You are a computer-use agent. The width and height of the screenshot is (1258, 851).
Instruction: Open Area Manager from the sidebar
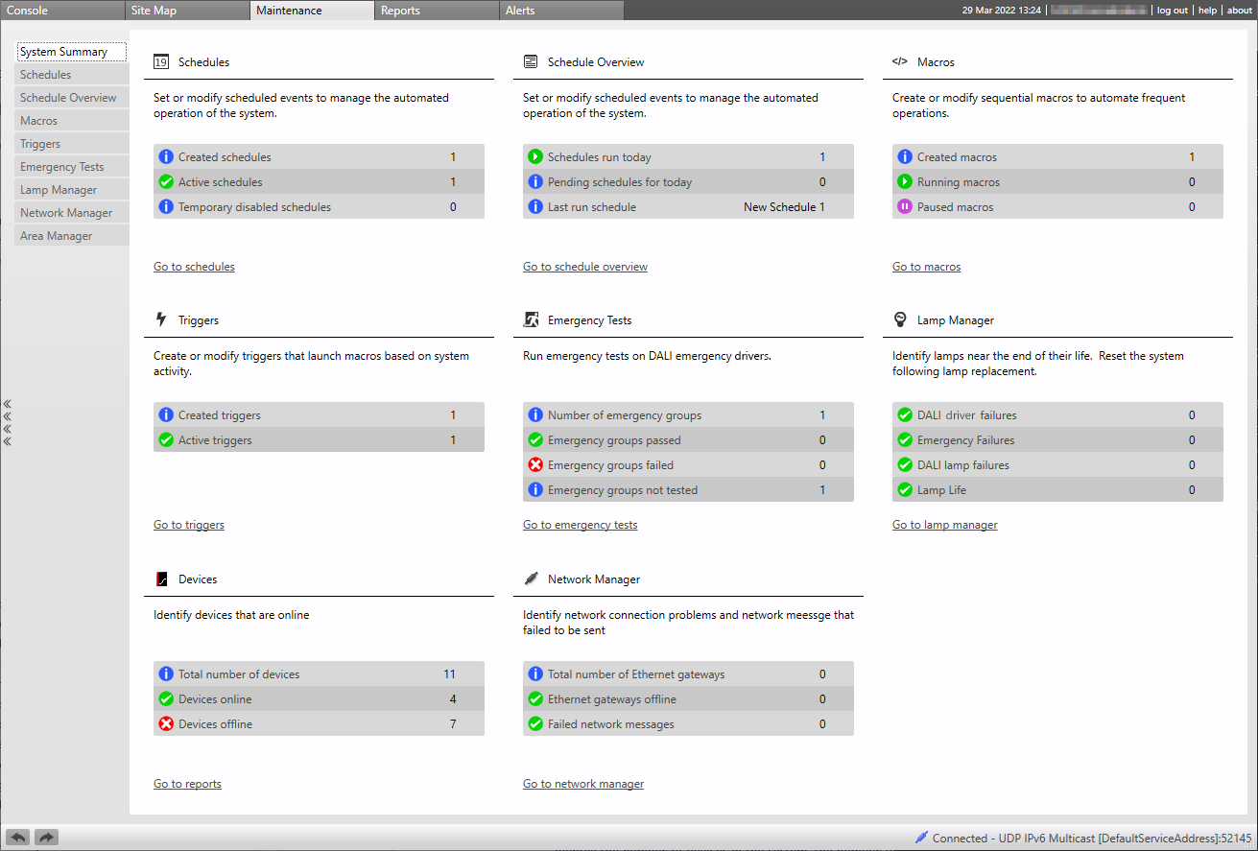coord(57,236)
